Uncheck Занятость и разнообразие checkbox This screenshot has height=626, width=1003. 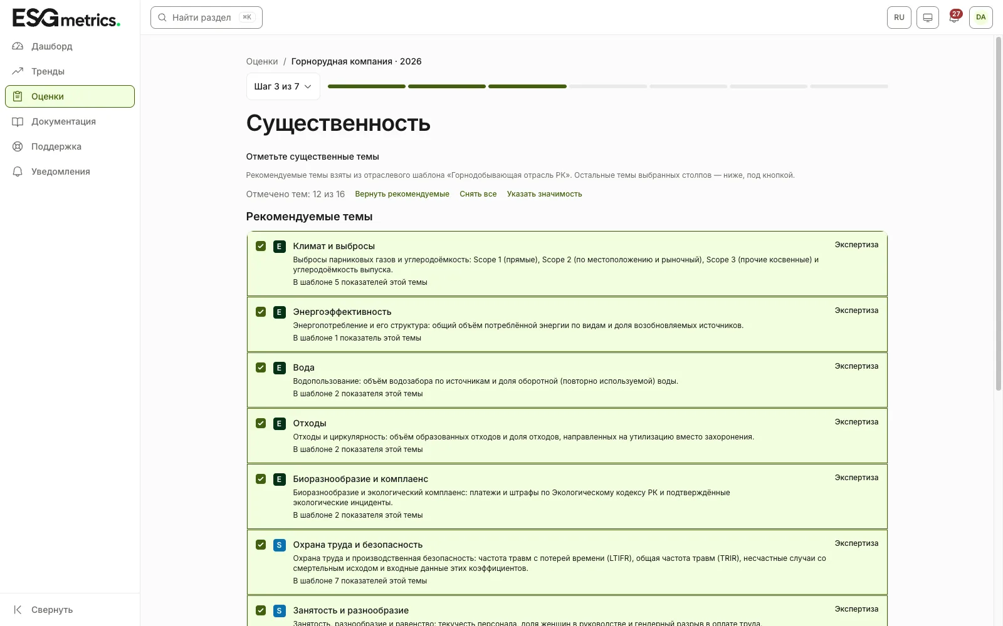click(x=261, y=610)
